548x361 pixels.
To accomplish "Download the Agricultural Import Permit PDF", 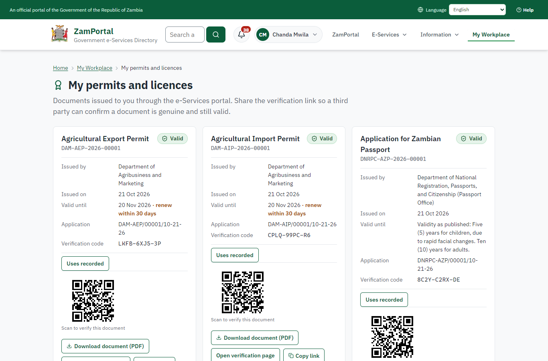I will pos(255,338).
